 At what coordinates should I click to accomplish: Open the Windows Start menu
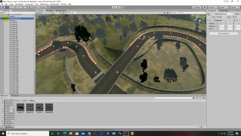click(3, 133)
